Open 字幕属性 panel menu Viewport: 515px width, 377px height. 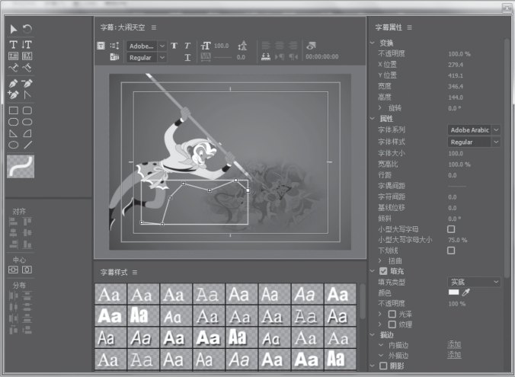409,27
